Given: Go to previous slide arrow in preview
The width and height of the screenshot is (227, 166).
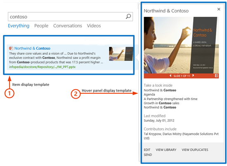Looking at the screenshot, I should [170, 76].
